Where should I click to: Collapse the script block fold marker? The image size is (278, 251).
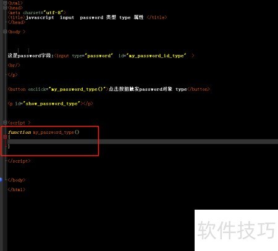click(5, 123)
